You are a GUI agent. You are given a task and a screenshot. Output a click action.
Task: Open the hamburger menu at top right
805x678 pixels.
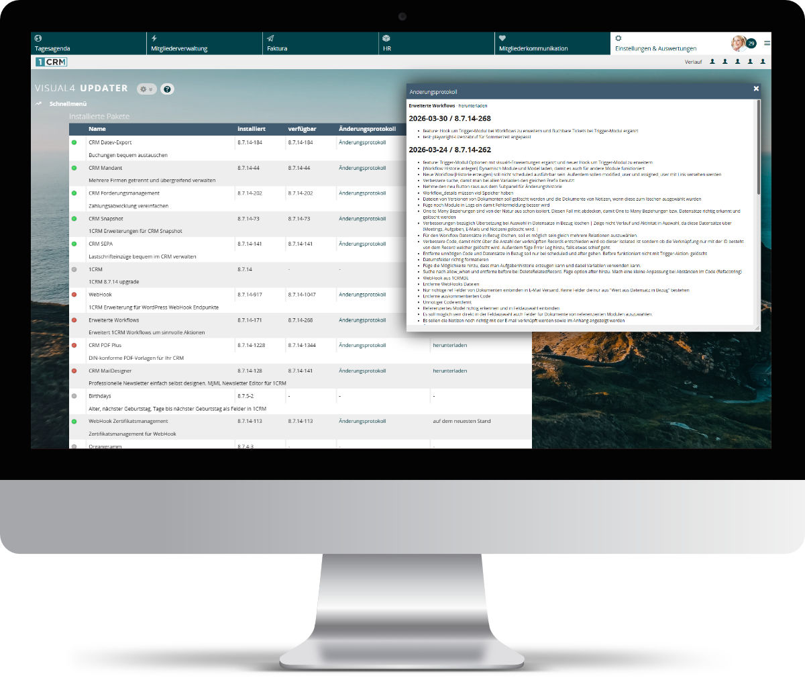[x=767, y=43]
